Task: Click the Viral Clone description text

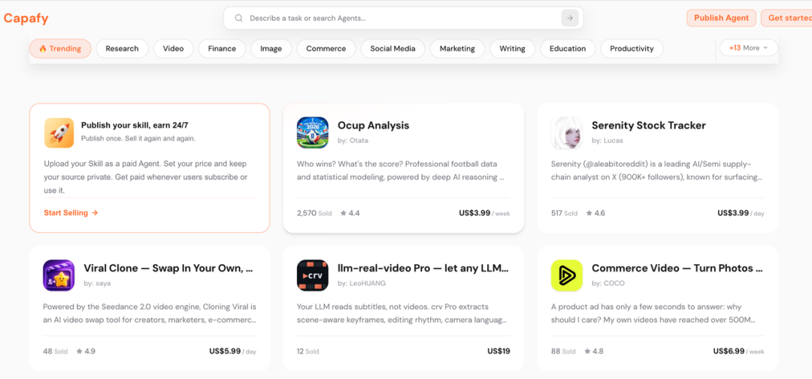Action: 150,314
